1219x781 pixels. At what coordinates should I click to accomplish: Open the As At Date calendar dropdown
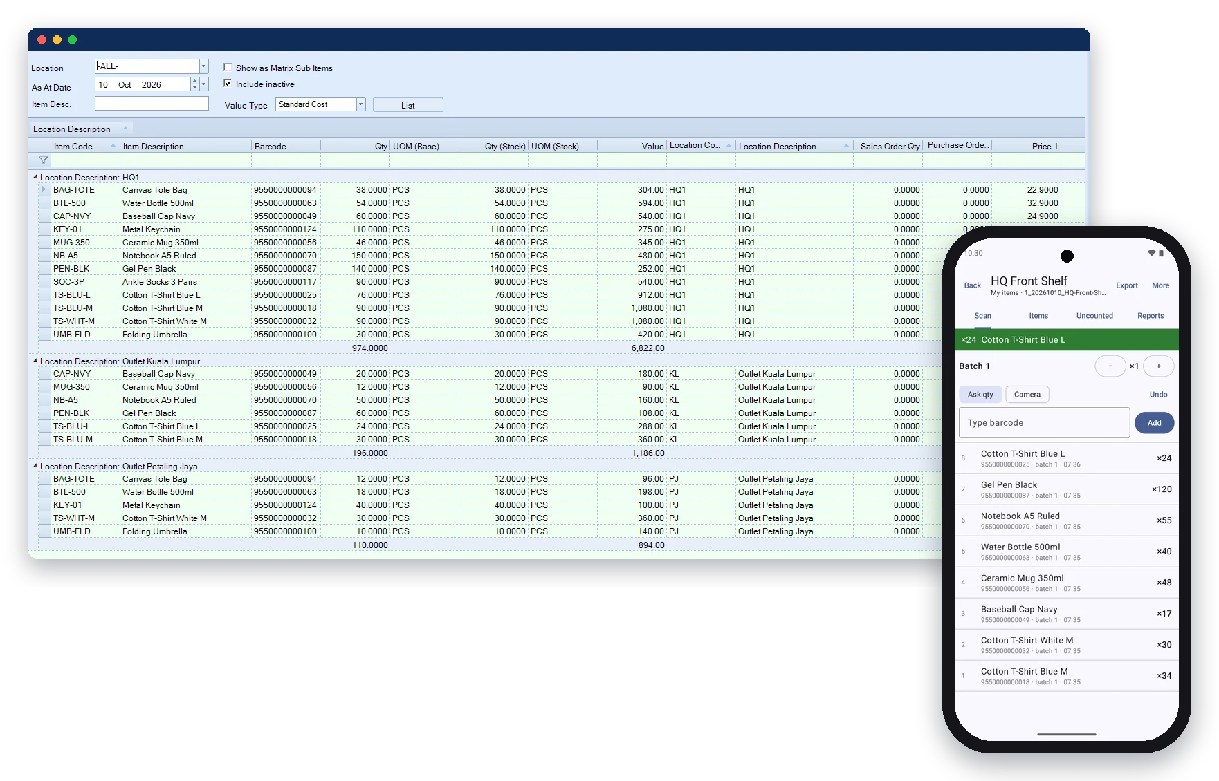[x=204, y=84]
